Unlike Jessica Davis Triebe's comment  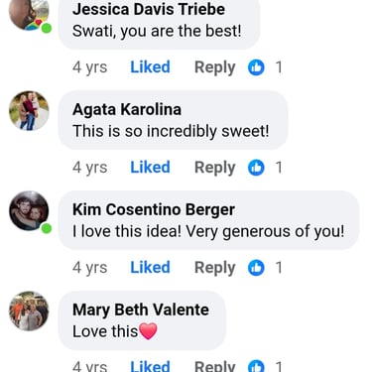(x=150, y=67)
